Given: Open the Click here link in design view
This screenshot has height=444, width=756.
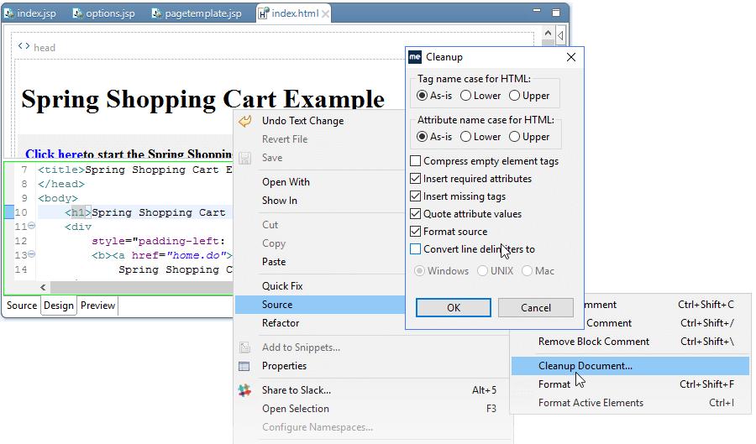Looking at the screenshot, I should pyautogui.click(x=54, y=154).
